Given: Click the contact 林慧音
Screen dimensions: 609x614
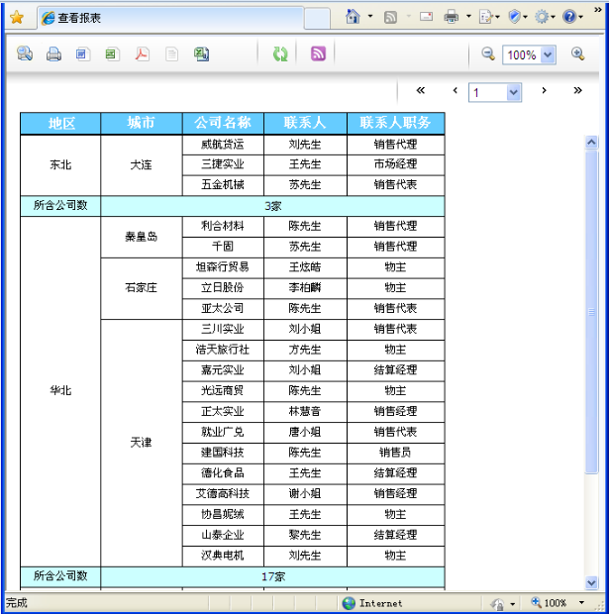Looking at the screenshot, I should coord(305,412).
